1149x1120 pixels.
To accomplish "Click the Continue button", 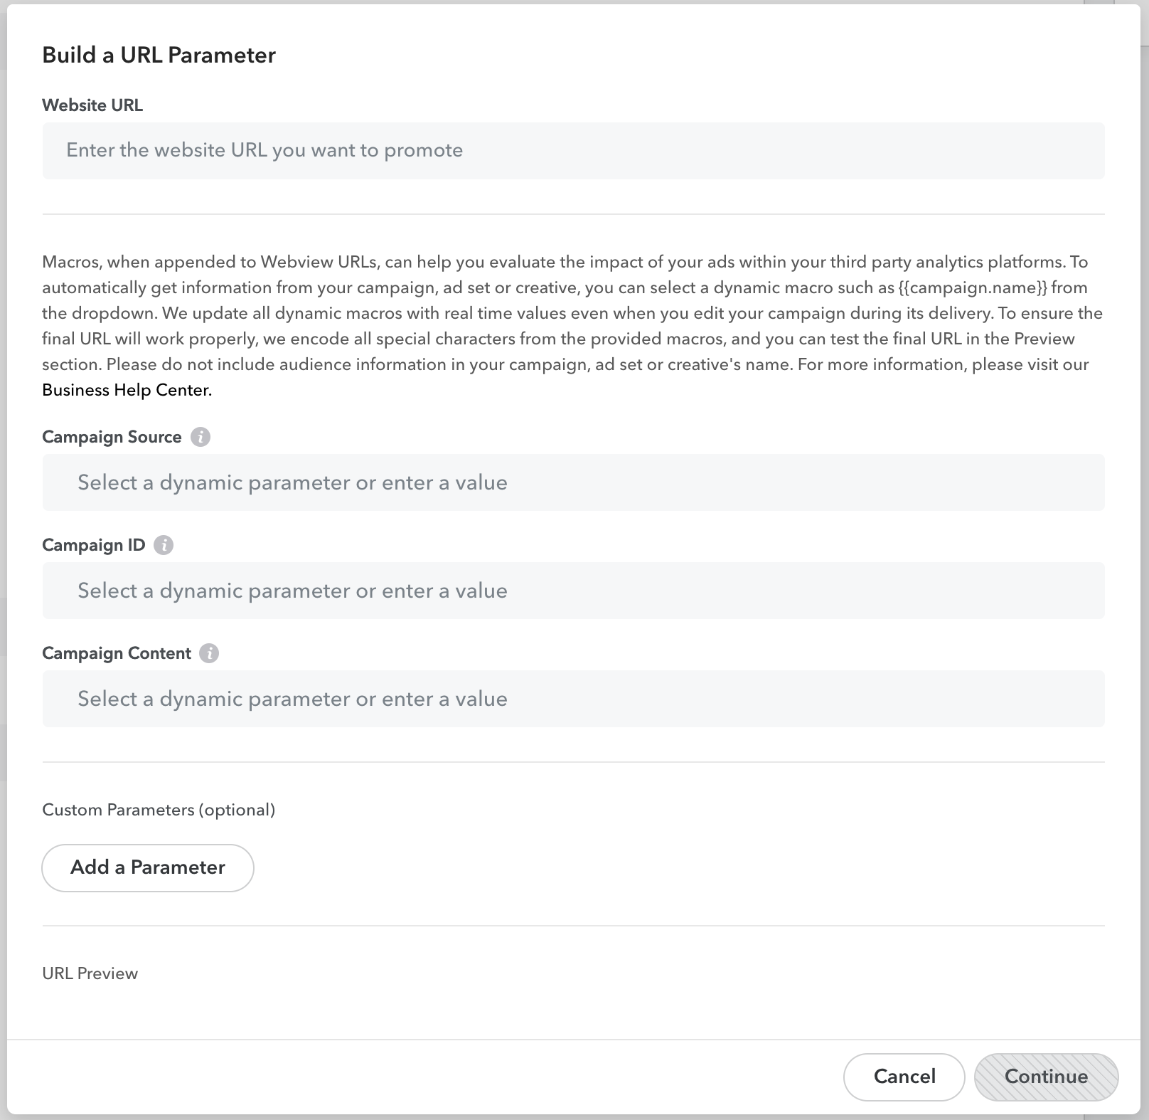I will coord(1046,1077).
